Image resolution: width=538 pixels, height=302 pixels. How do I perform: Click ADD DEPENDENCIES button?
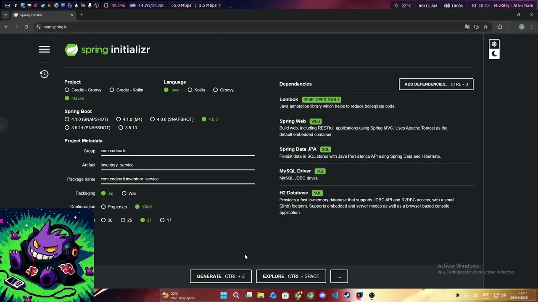[x=436, y=84]
